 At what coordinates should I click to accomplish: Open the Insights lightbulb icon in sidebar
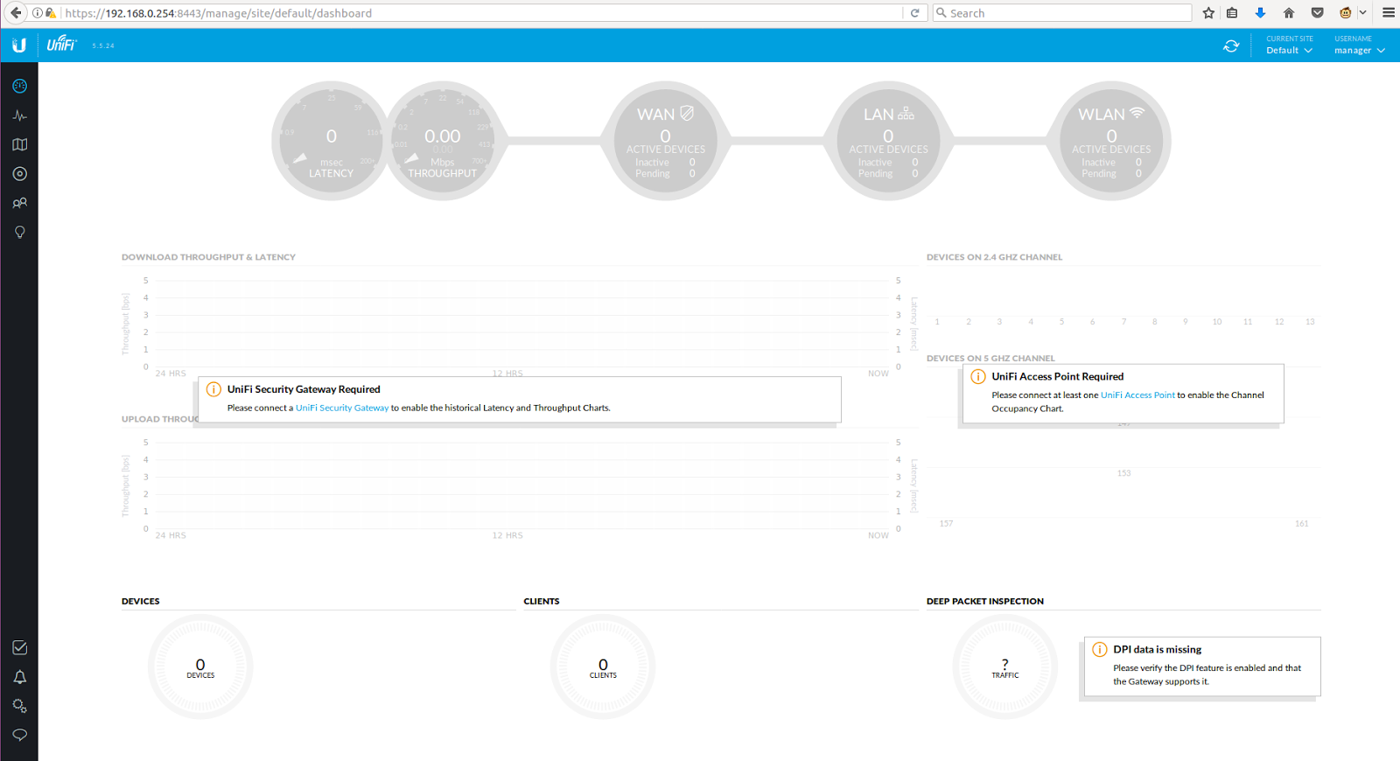pyautogui.click(x=19, y=232)
